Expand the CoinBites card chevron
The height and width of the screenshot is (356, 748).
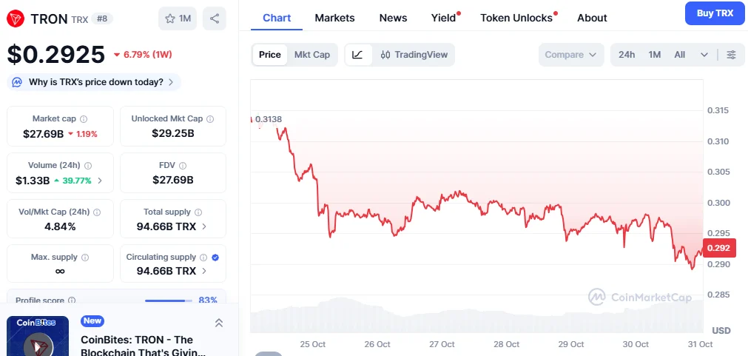coord(219,323)
